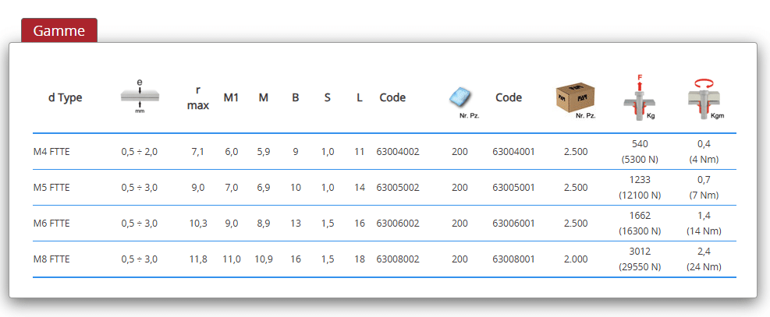Click product code 63004002
This screenshot has height=317, width=770.
[x=397, y=152]
